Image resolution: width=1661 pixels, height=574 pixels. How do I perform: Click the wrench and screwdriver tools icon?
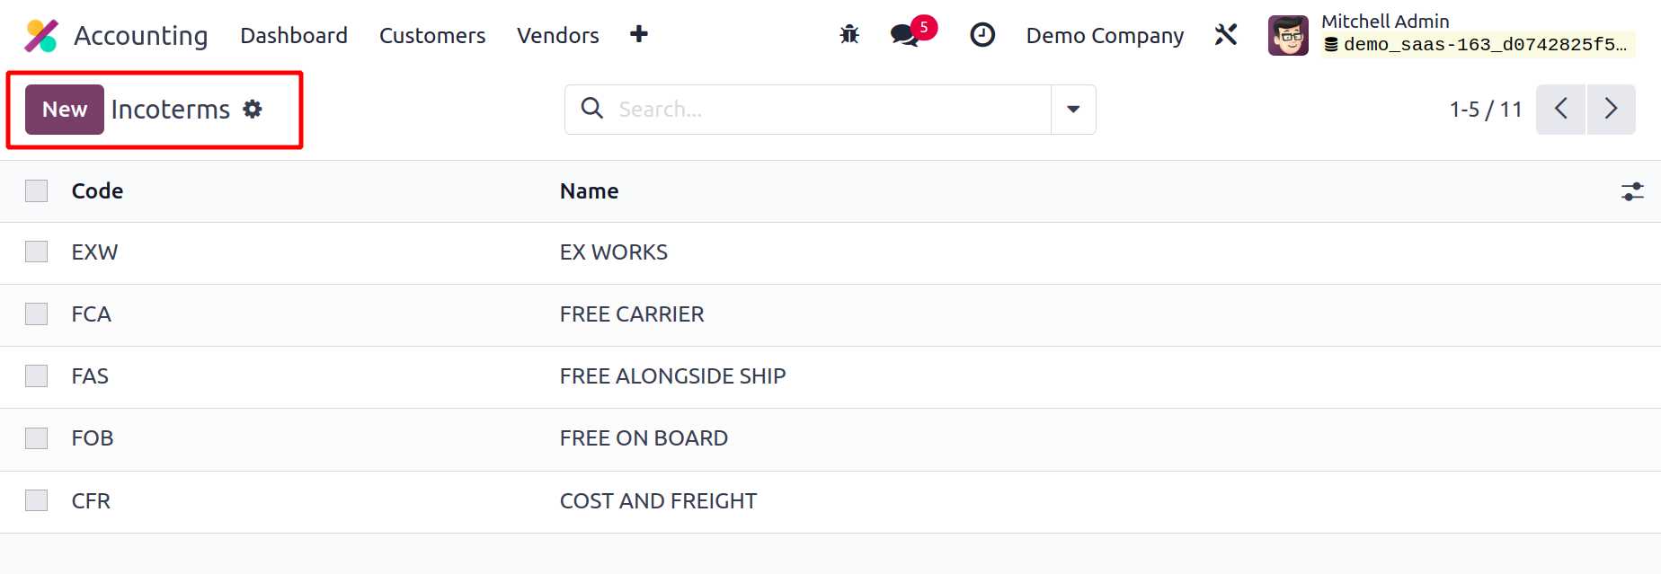coord(1226,35)
